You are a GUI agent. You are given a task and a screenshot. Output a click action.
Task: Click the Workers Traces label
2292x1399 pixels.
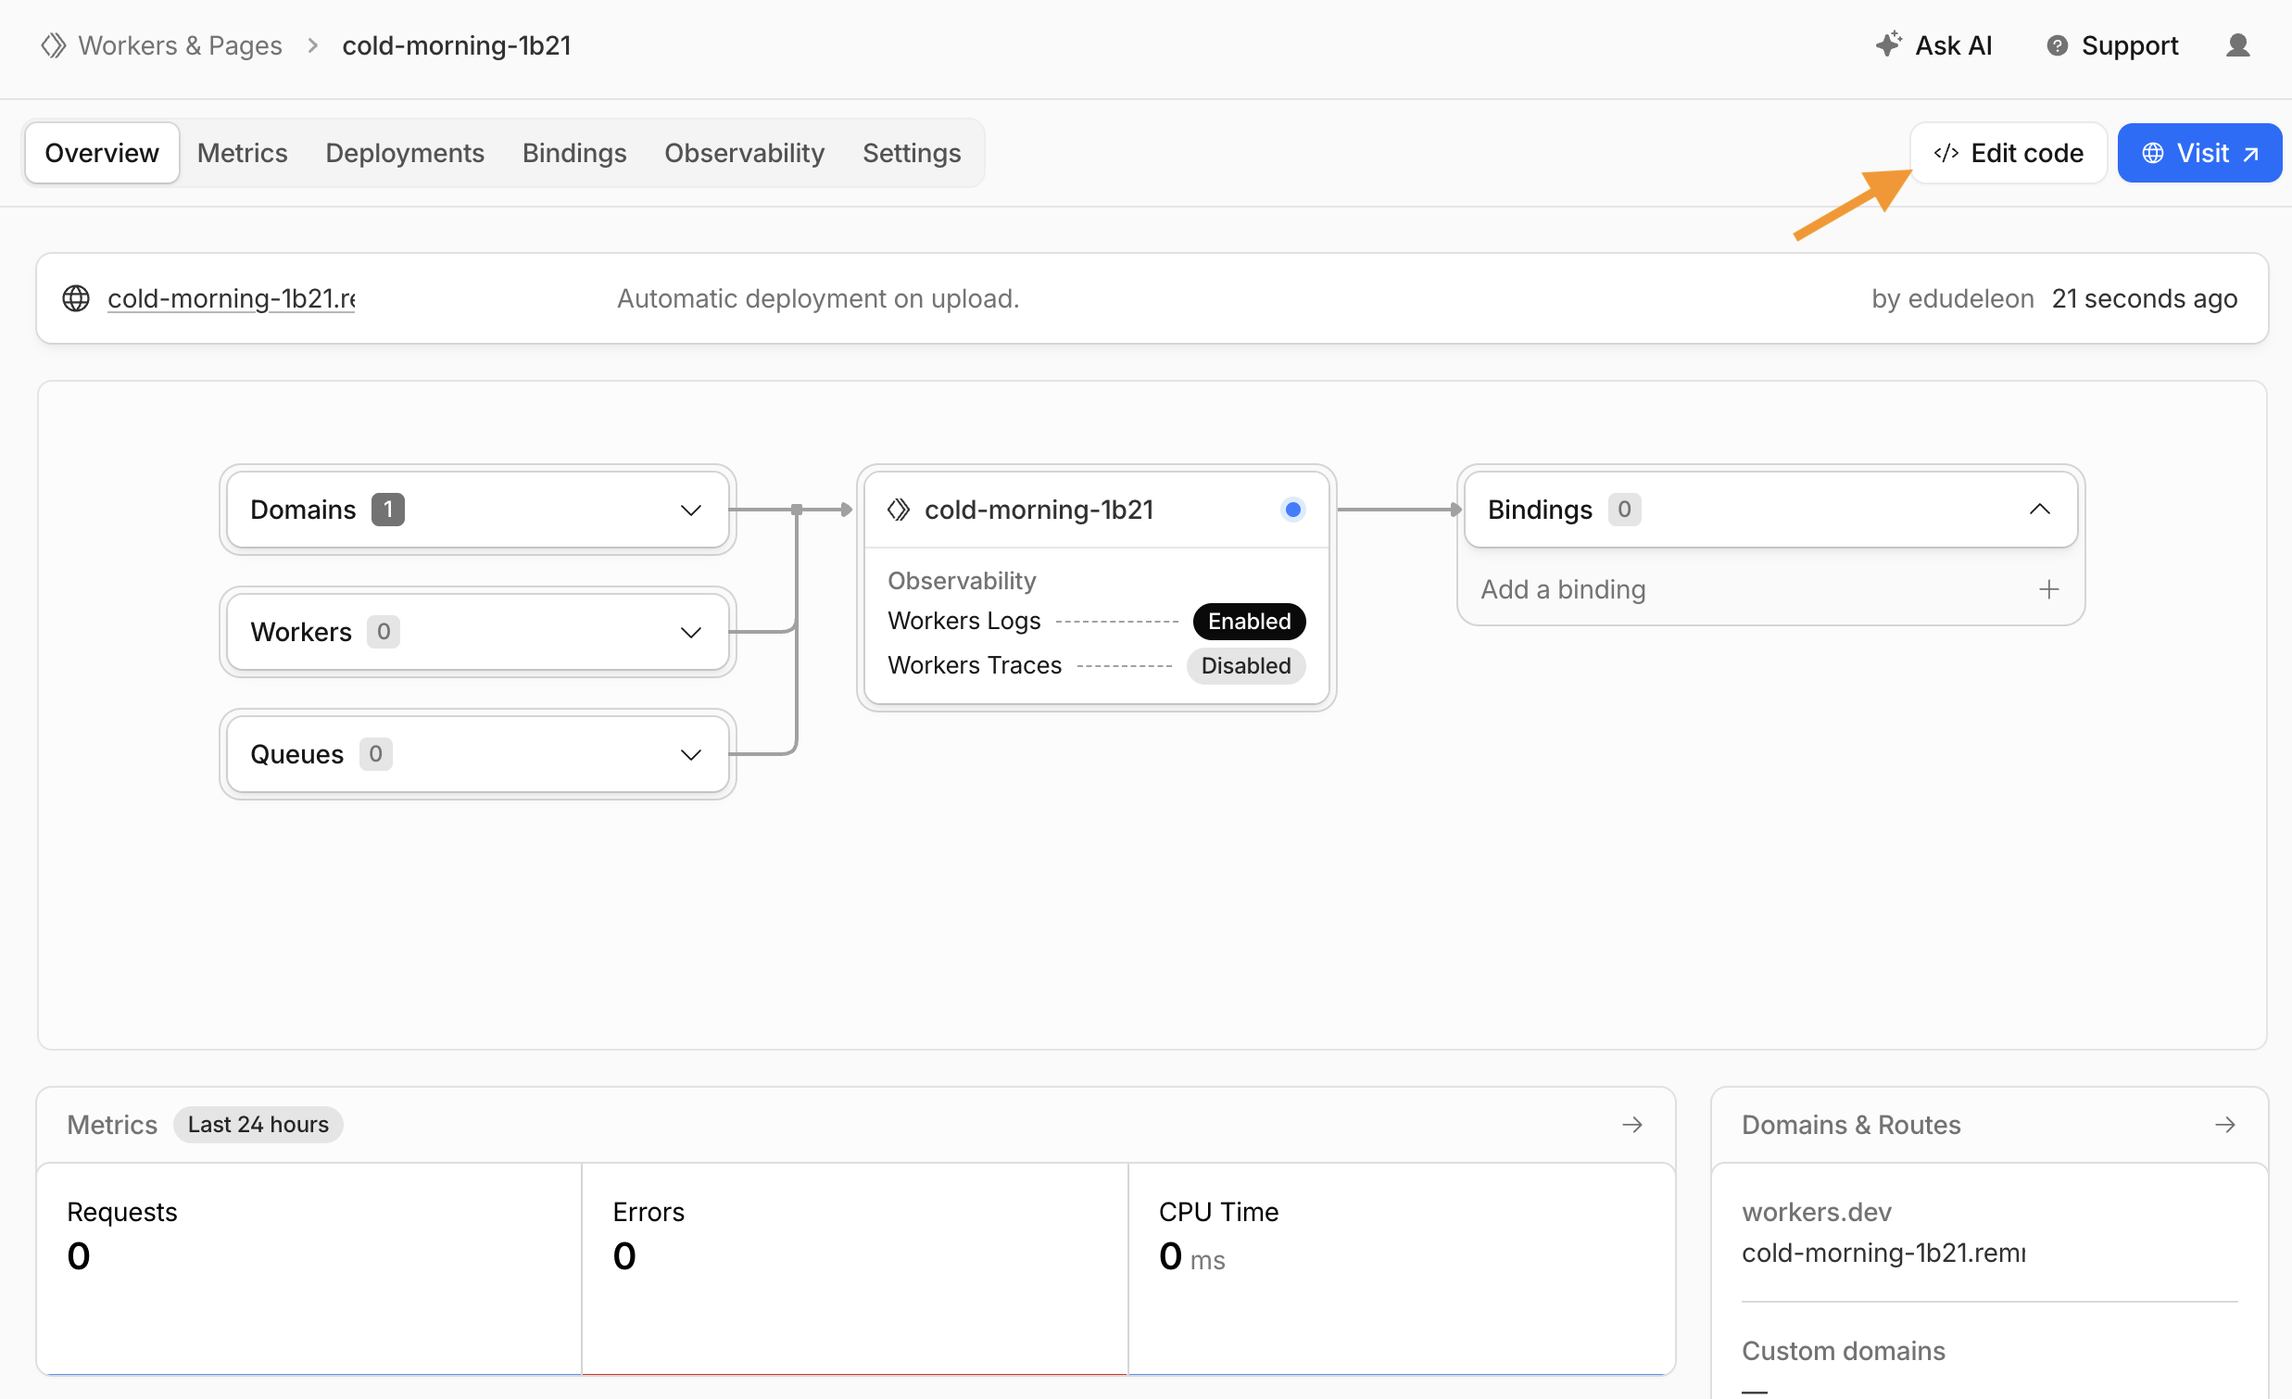974,665
